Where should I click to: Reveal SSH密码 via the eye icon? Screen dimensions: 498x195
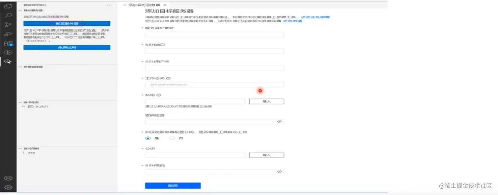[x=279, y=172]
